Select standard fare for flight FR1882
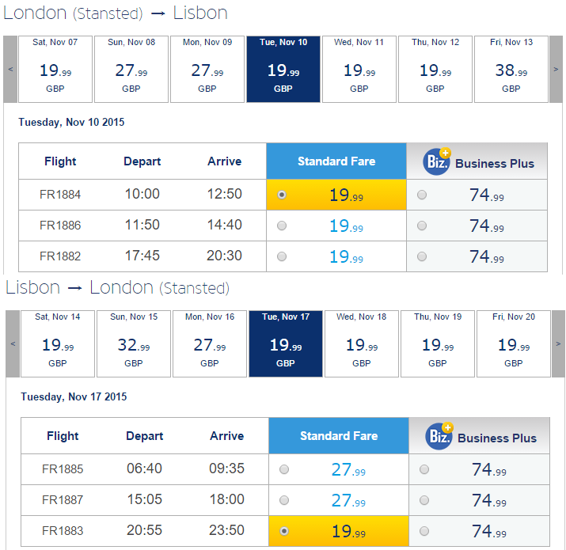The image size is (566, 550). pyautogui.click(x=282, y=256)
